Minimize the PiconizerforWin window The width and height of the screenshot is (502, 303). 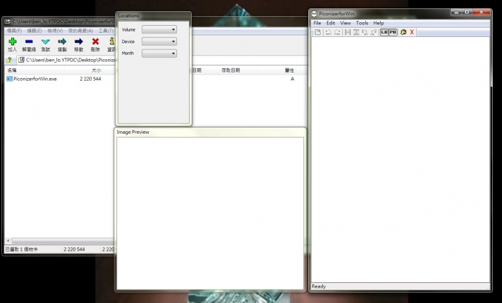pos(457,12)
